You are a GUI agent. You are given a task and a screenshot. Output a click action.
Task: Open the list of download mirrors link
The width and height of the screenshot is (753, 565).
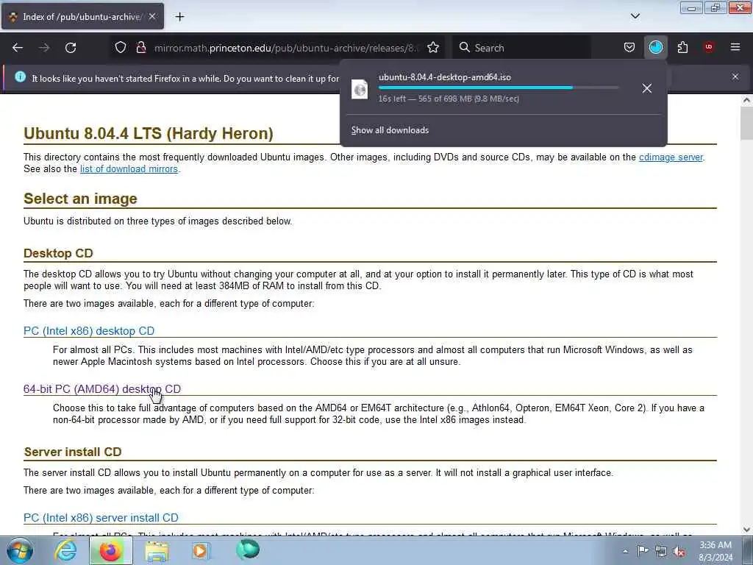pyautogui.click(x=129, y=169)
